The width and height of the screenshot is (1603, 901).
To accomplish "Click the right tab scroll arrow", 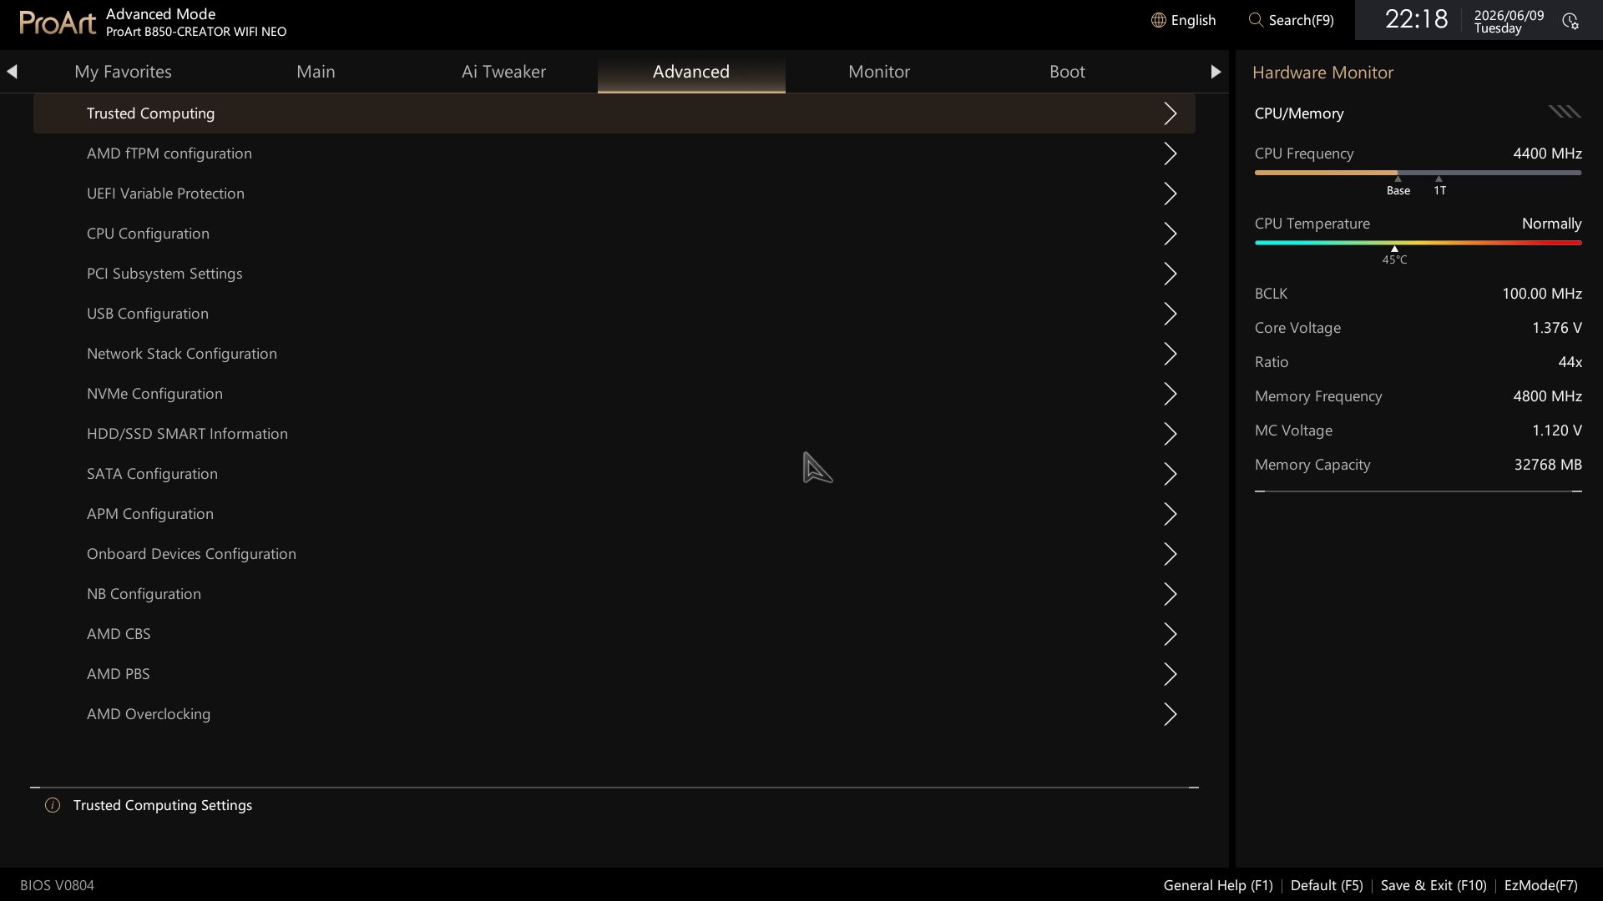I will pos(1216,72).
